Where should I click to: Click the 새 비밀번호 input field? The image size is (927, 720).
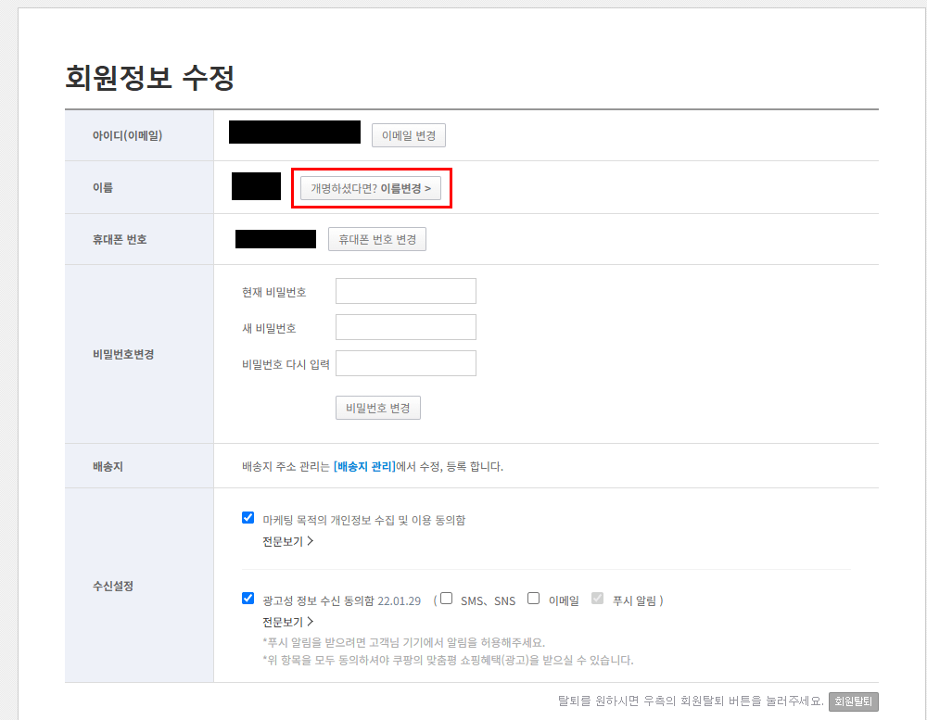405,326
